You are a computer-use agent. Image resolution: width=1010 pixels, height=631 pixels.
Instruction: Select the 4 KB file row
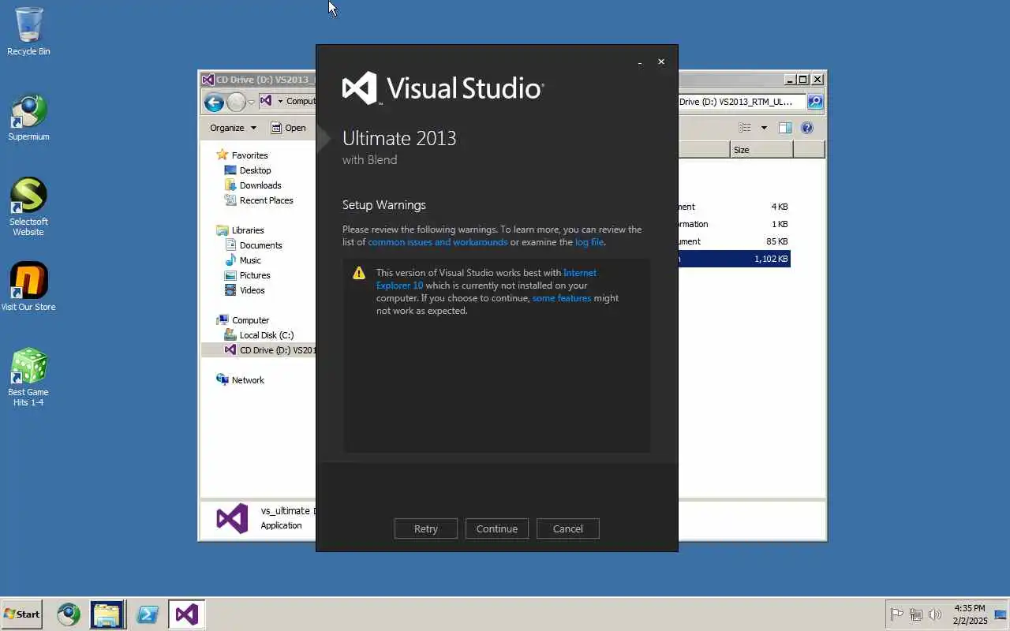tap(734, 207)
